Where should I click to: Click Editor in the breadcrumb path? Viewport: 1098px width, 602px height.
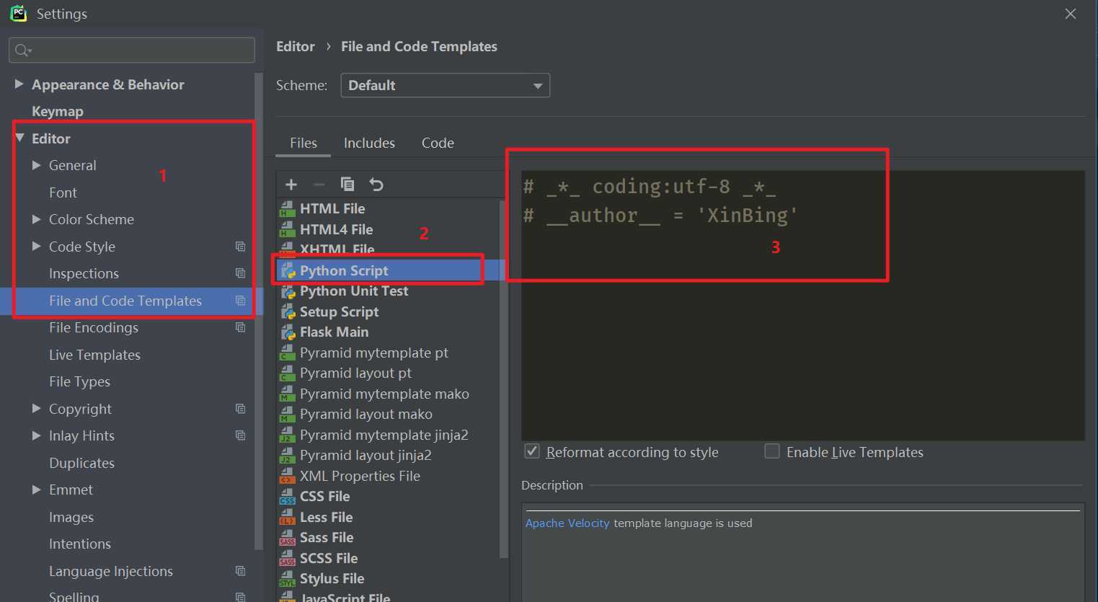(x=296, y=46)
